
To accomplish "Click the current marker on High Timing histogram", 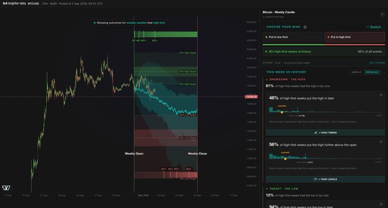I will [x=282, y=112].
